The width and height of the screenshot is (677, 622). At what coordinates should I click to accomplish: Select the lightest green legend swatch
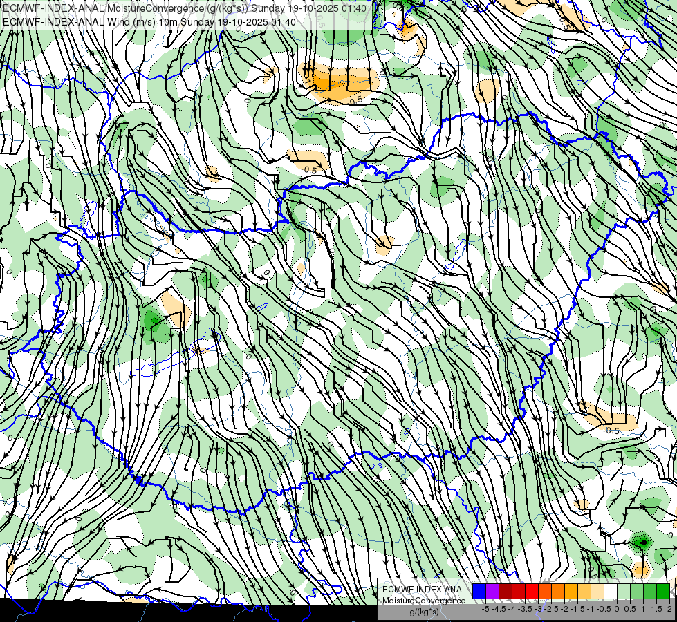(x=624, y=591)
